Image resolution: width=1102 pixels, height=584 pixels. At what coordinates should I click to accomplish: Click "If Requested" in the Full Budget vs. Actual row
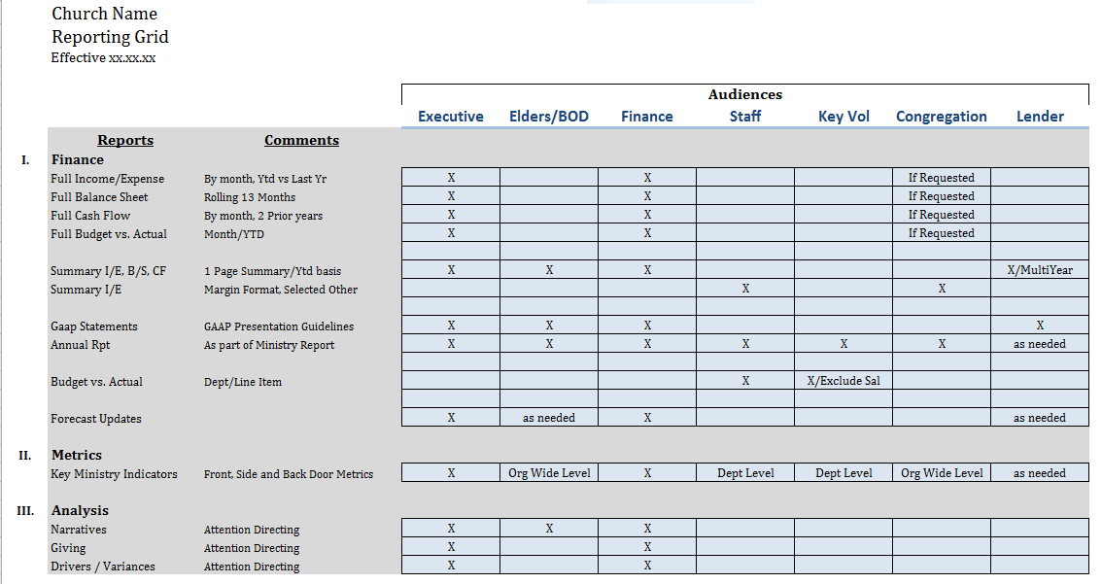941,232
